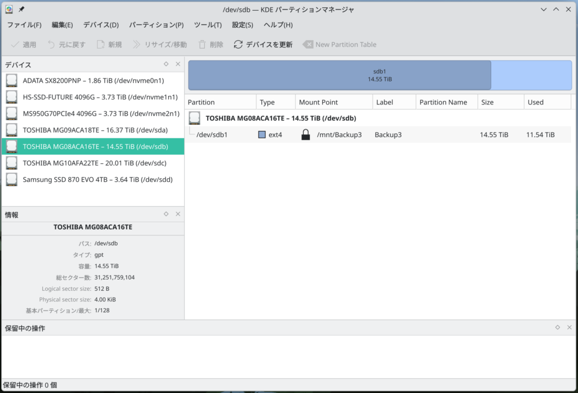Sort by the Mount Point column header
This screenshot has width=578, height=393.
pos(333,102)
